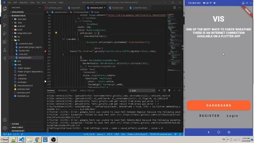The height and width of the screenshot is (143, 254).
Task: Add a new terminal with plus icon
Action: tap(159, 91)
